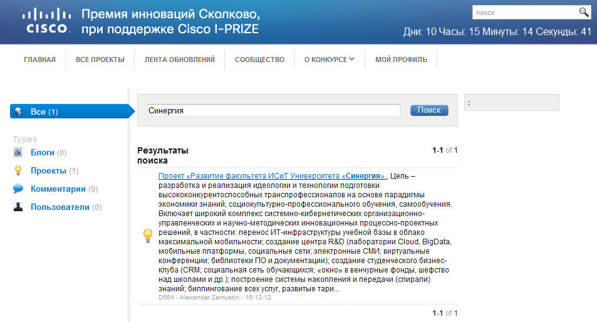Screen dimensions: 597x322
Task: Click the Types sidebar heading
Action: [25, 139]
